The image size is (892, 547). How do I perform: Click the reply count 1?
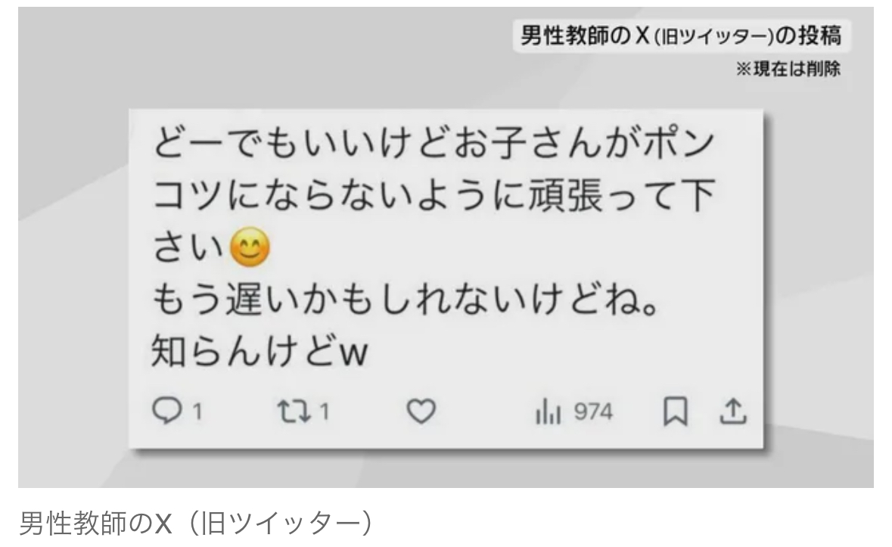[x=197, y=412]
